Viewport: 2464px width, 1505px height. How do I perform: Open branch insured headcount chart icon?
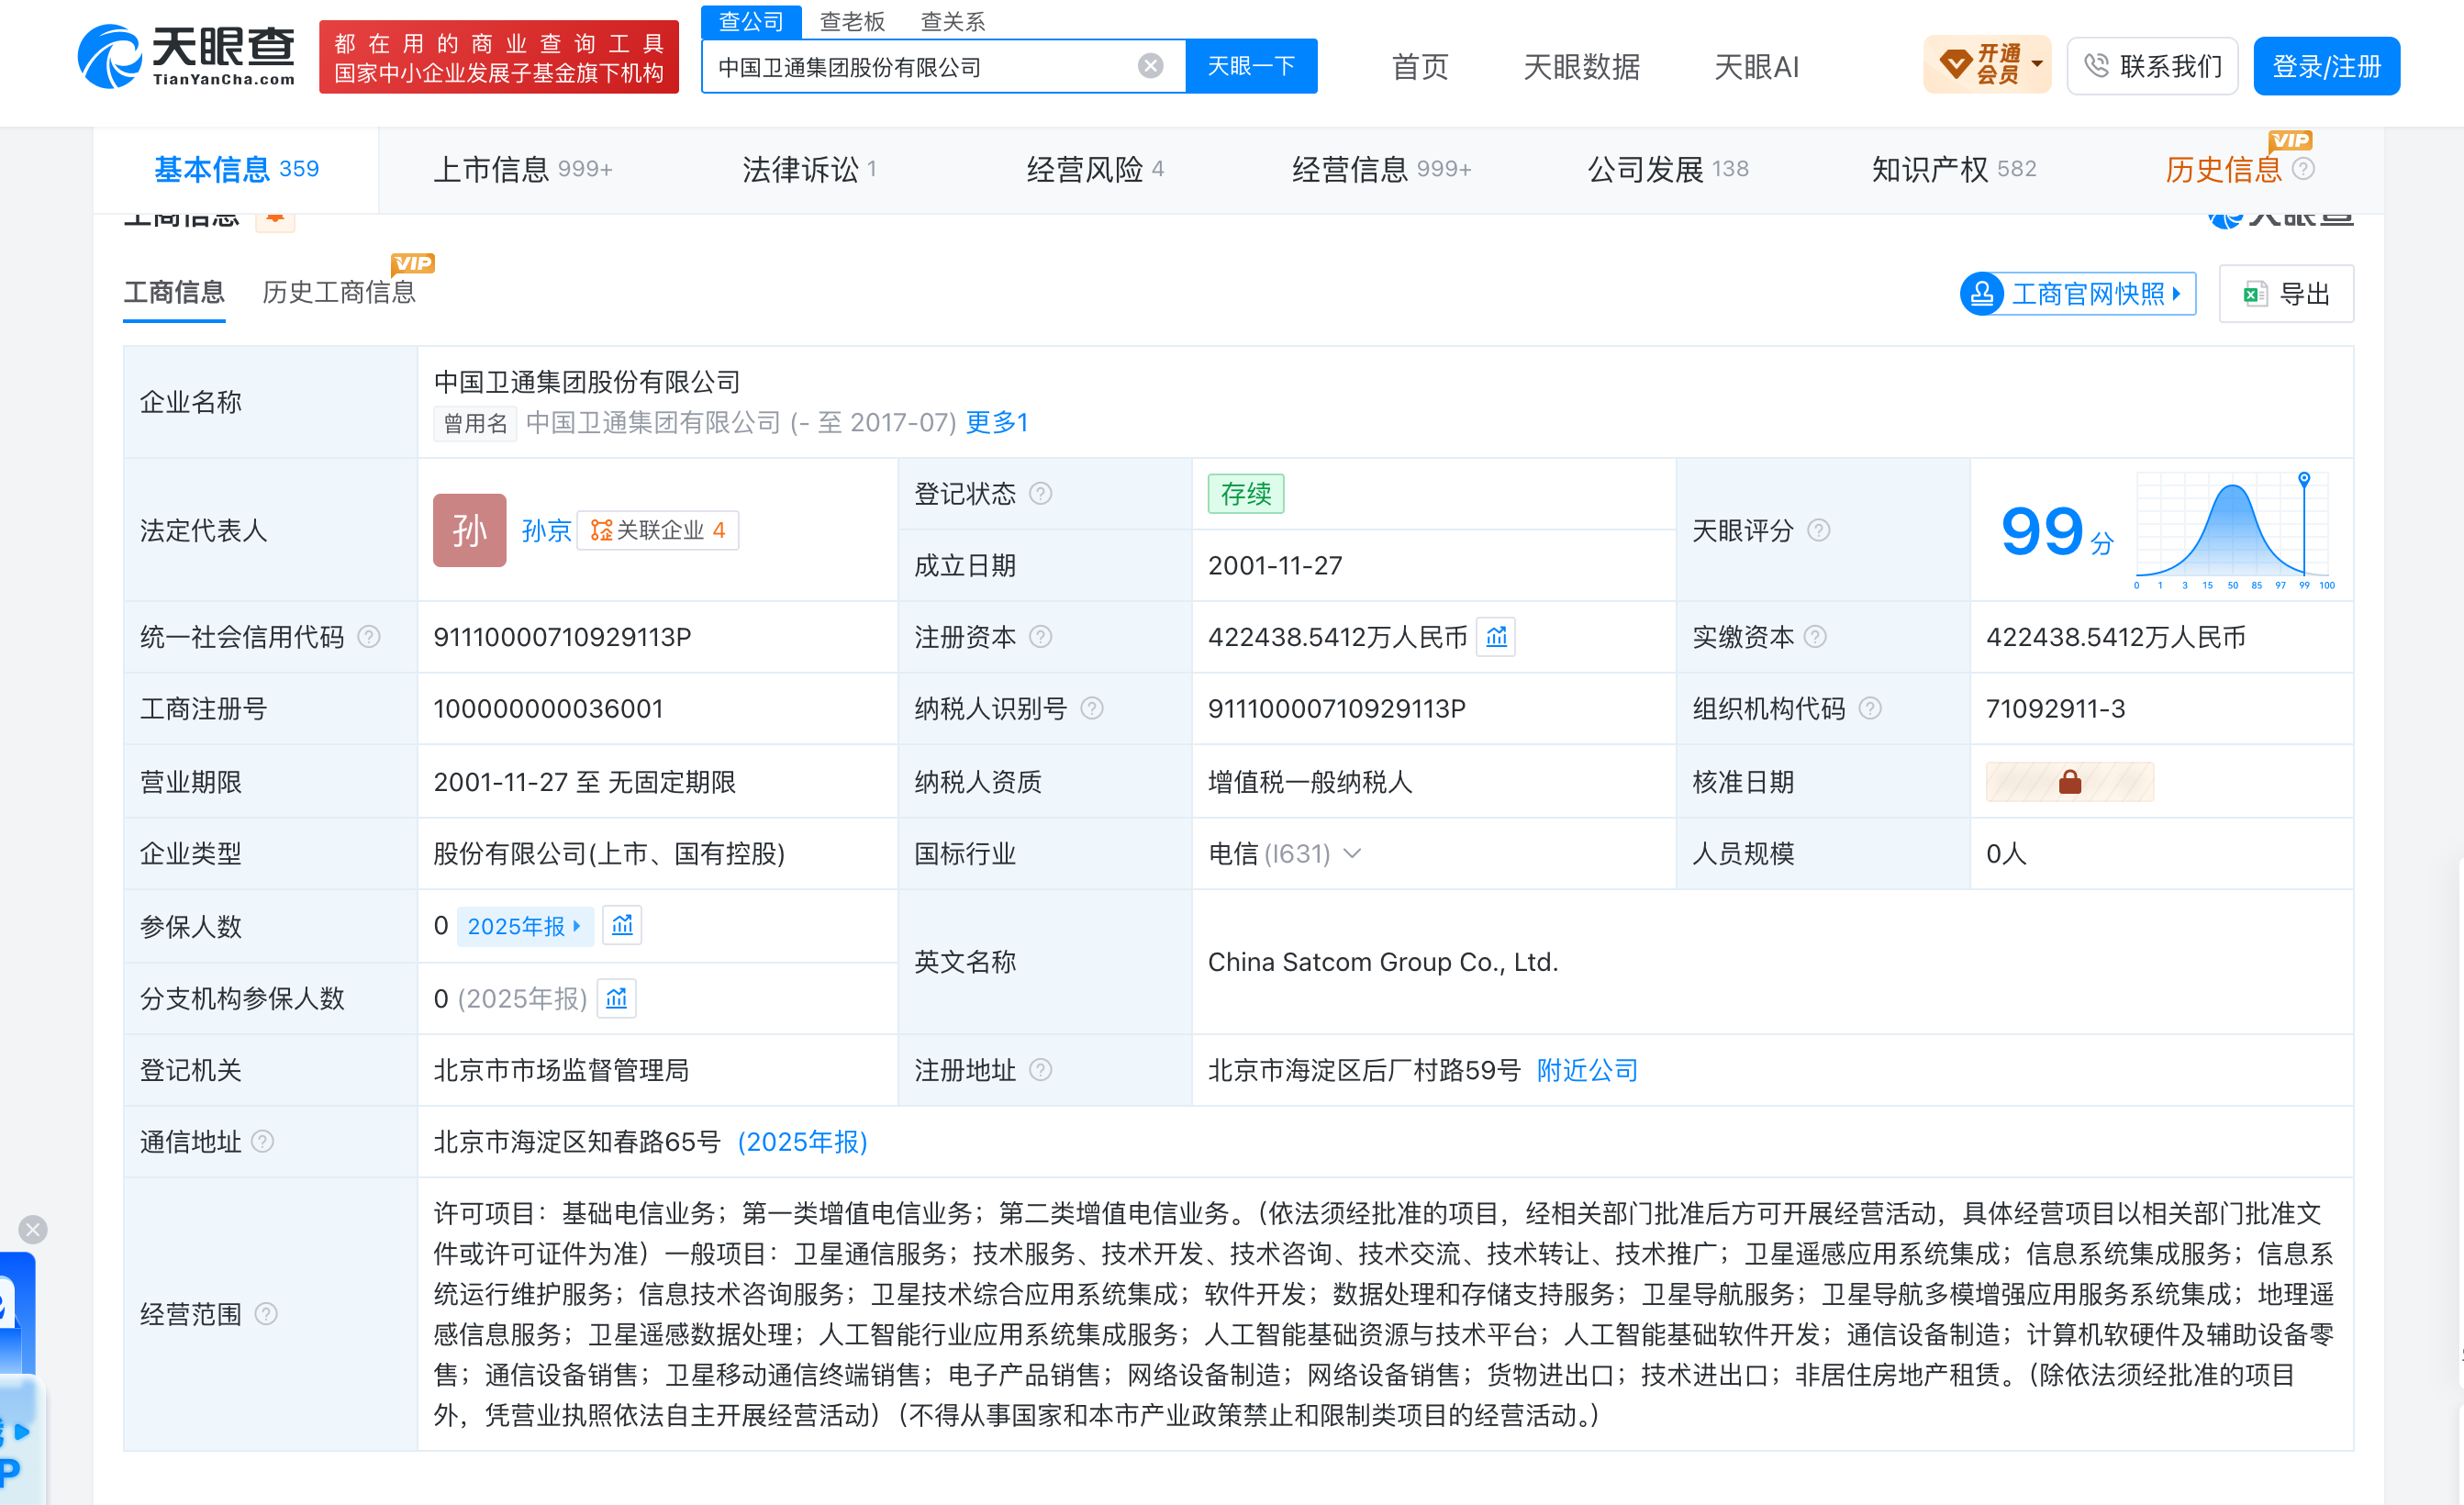[616, 998]
